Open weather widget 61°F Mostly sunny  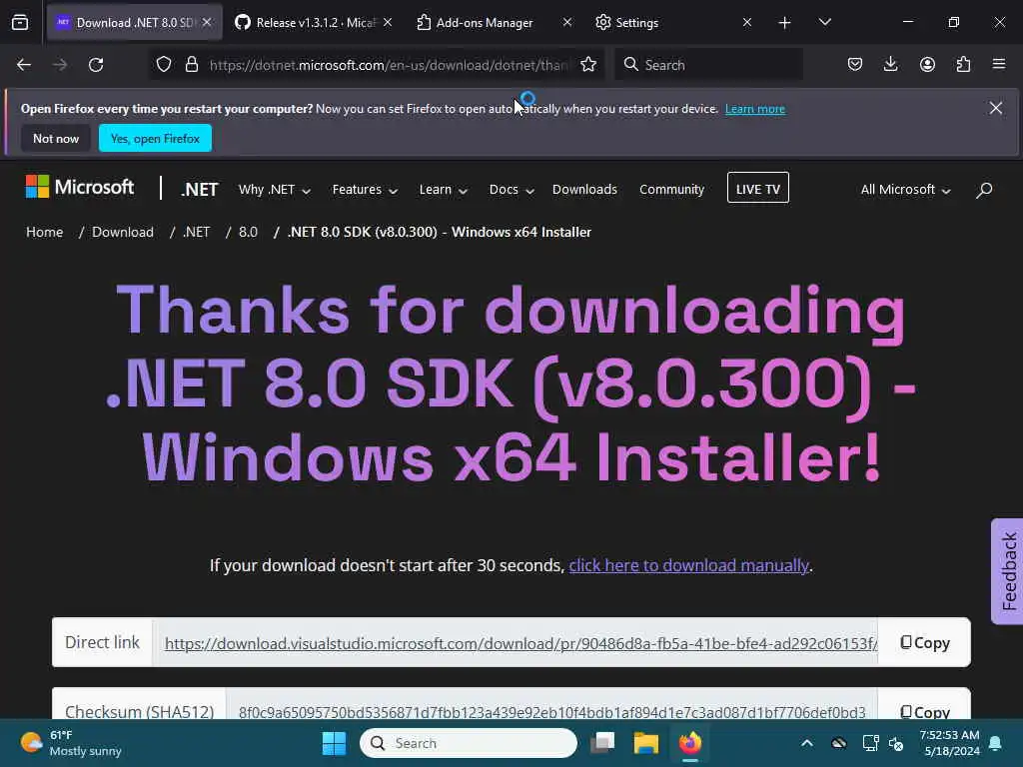coord(71,743)
